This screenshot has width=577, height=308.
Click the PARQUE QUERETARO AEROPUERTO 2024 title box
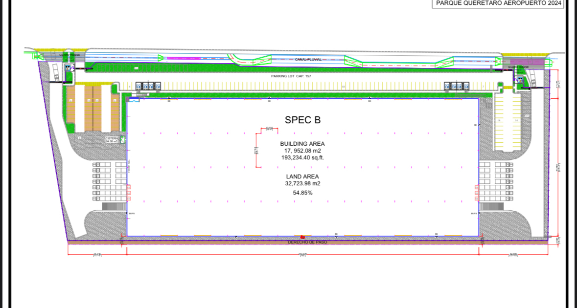(497, 3)
